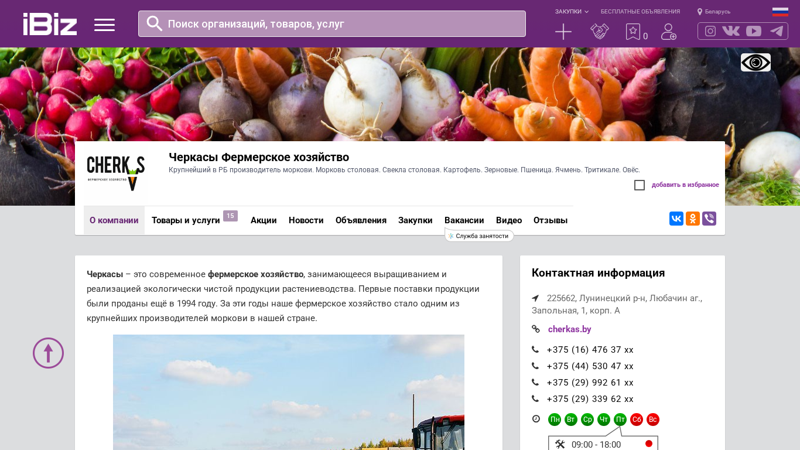
Task: Select the Сб day circle
Action: pos(637,420)
